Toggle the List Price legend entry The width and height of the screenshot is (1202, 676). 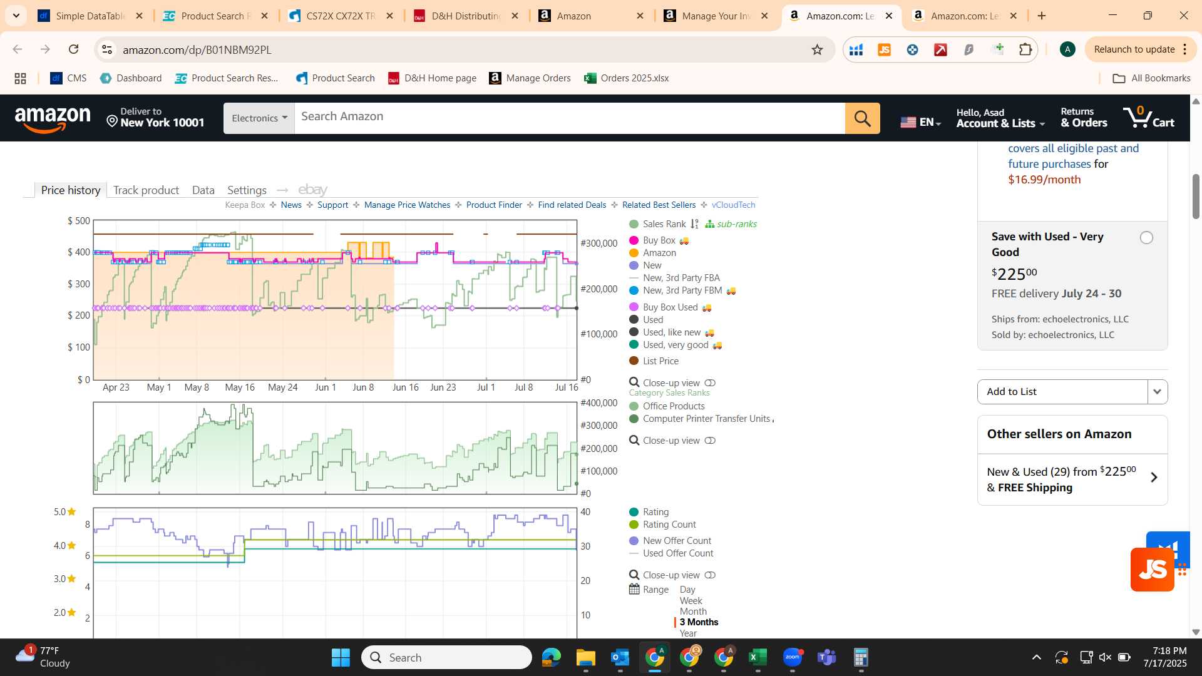coord(654,361)
